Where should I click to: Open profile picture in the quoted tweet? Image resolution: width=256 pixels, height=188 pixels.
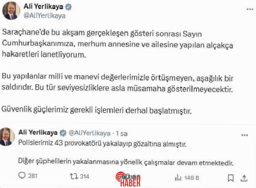[7, 137]
